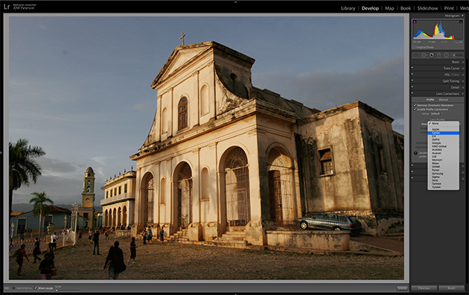Open the Map module
This screenshot has width=469, height=295.
point(389,8)
